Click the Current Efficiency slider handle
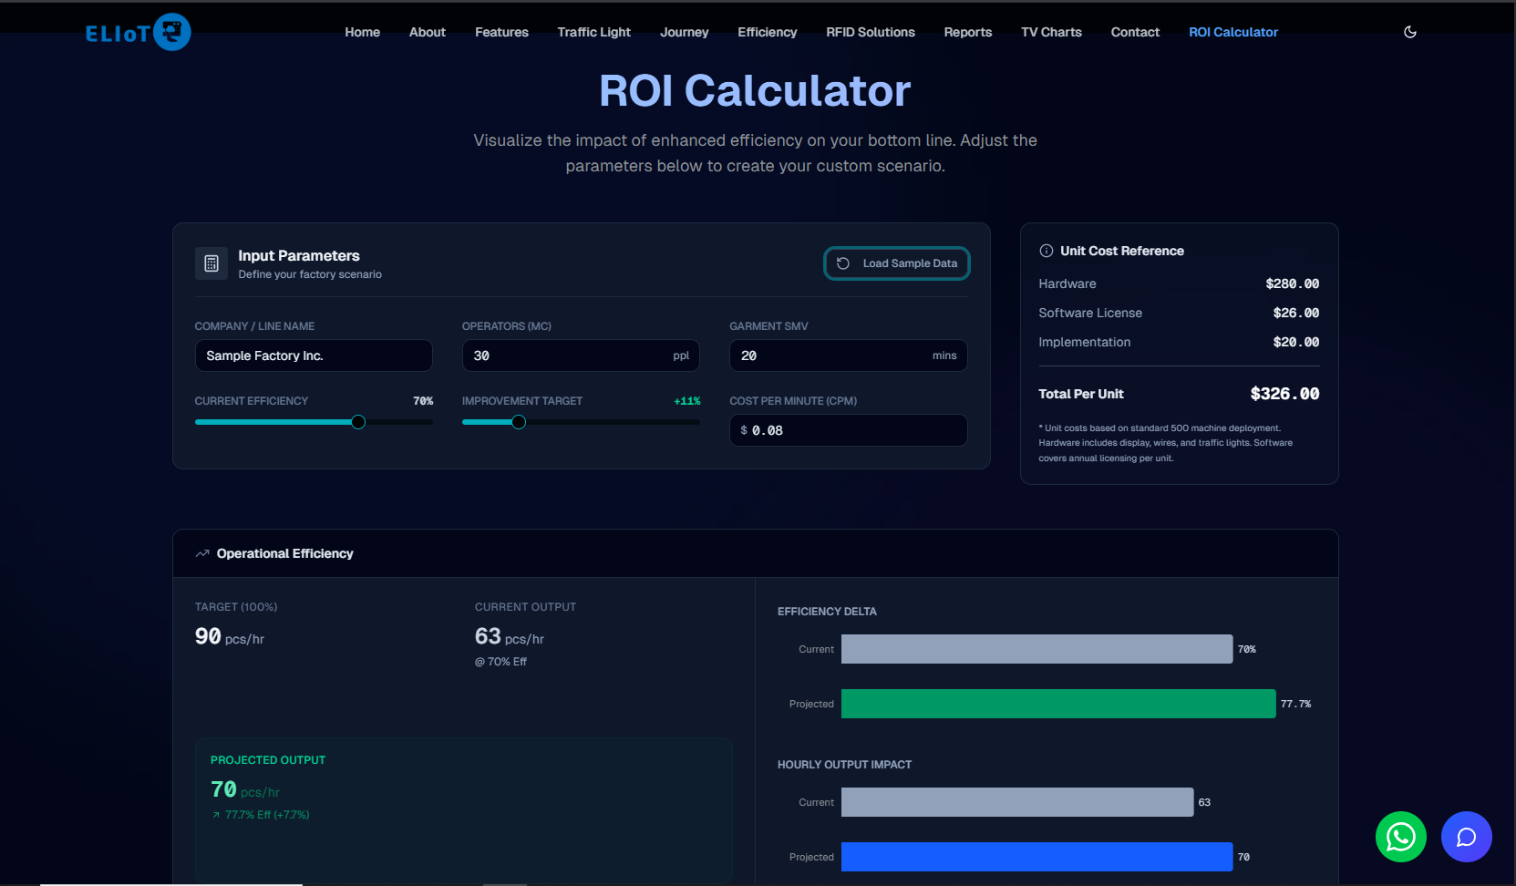Screen dimensions: 1516x886 (x=358, y=422)
